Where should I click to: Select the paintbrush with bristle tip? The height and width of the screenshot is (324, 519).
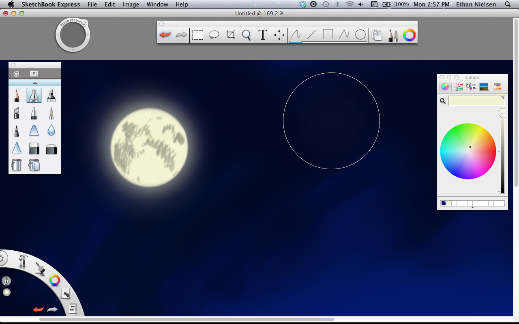coord(51,113)
